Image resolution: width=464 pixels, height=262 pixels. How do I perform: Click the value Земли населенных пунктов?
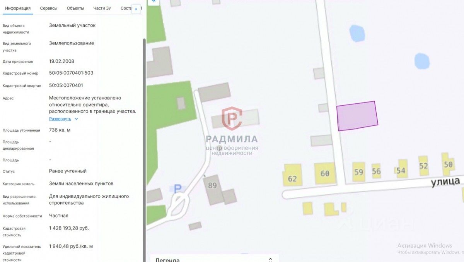pos(81,183)
